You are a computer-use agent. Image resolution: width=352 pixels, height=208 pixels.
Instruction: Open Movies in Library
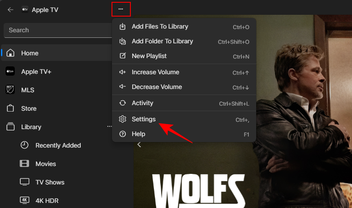46,164
